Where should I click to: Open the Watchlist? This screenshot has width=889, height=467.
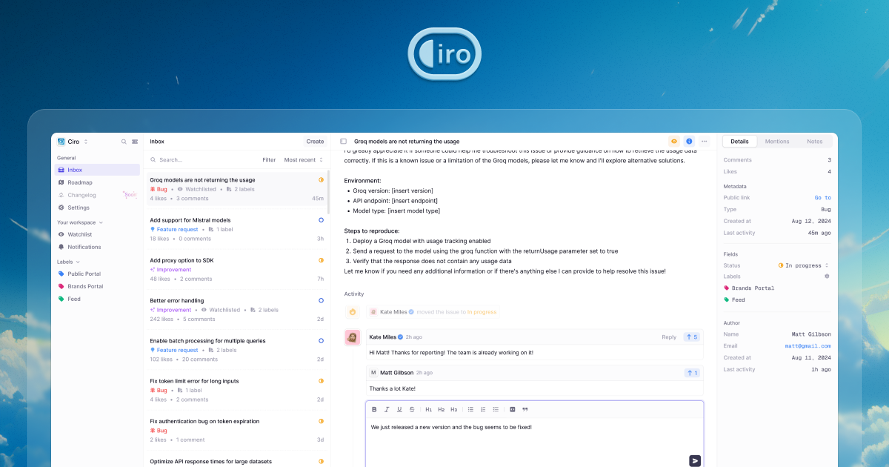(97, 234)
